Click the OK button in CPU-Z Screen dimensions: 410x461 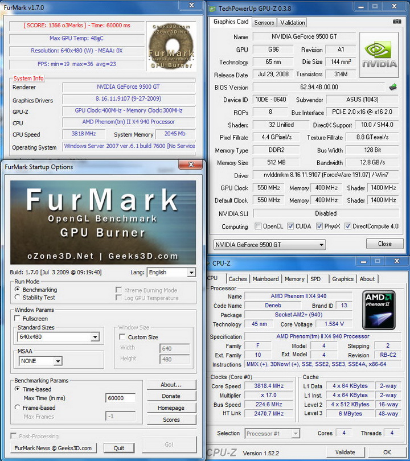(x=387, y=452)
